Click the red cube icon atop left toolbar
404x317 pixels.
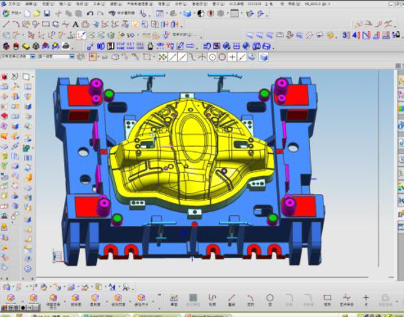tap(5, 77)
